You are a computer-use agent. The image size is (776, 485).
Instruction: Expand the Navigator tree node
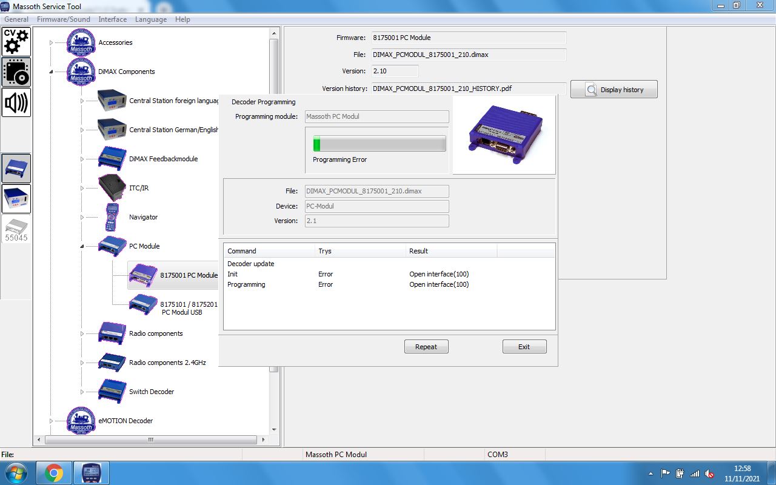pos(82,217)
